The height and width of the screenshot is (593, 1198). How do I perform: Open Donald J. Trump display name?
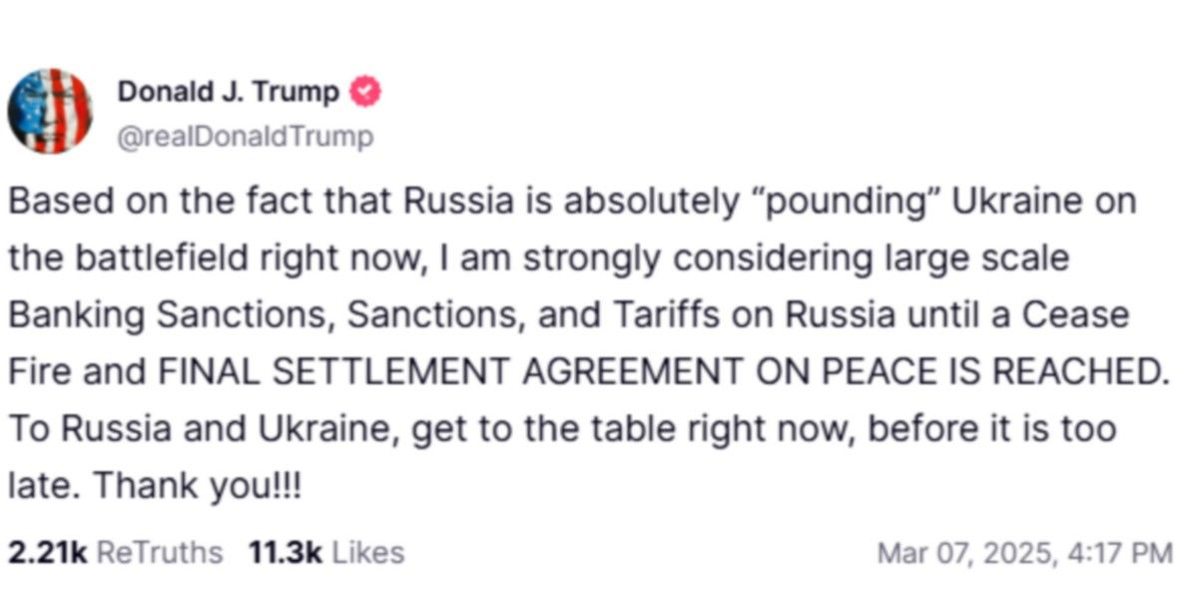coord(229,92)
